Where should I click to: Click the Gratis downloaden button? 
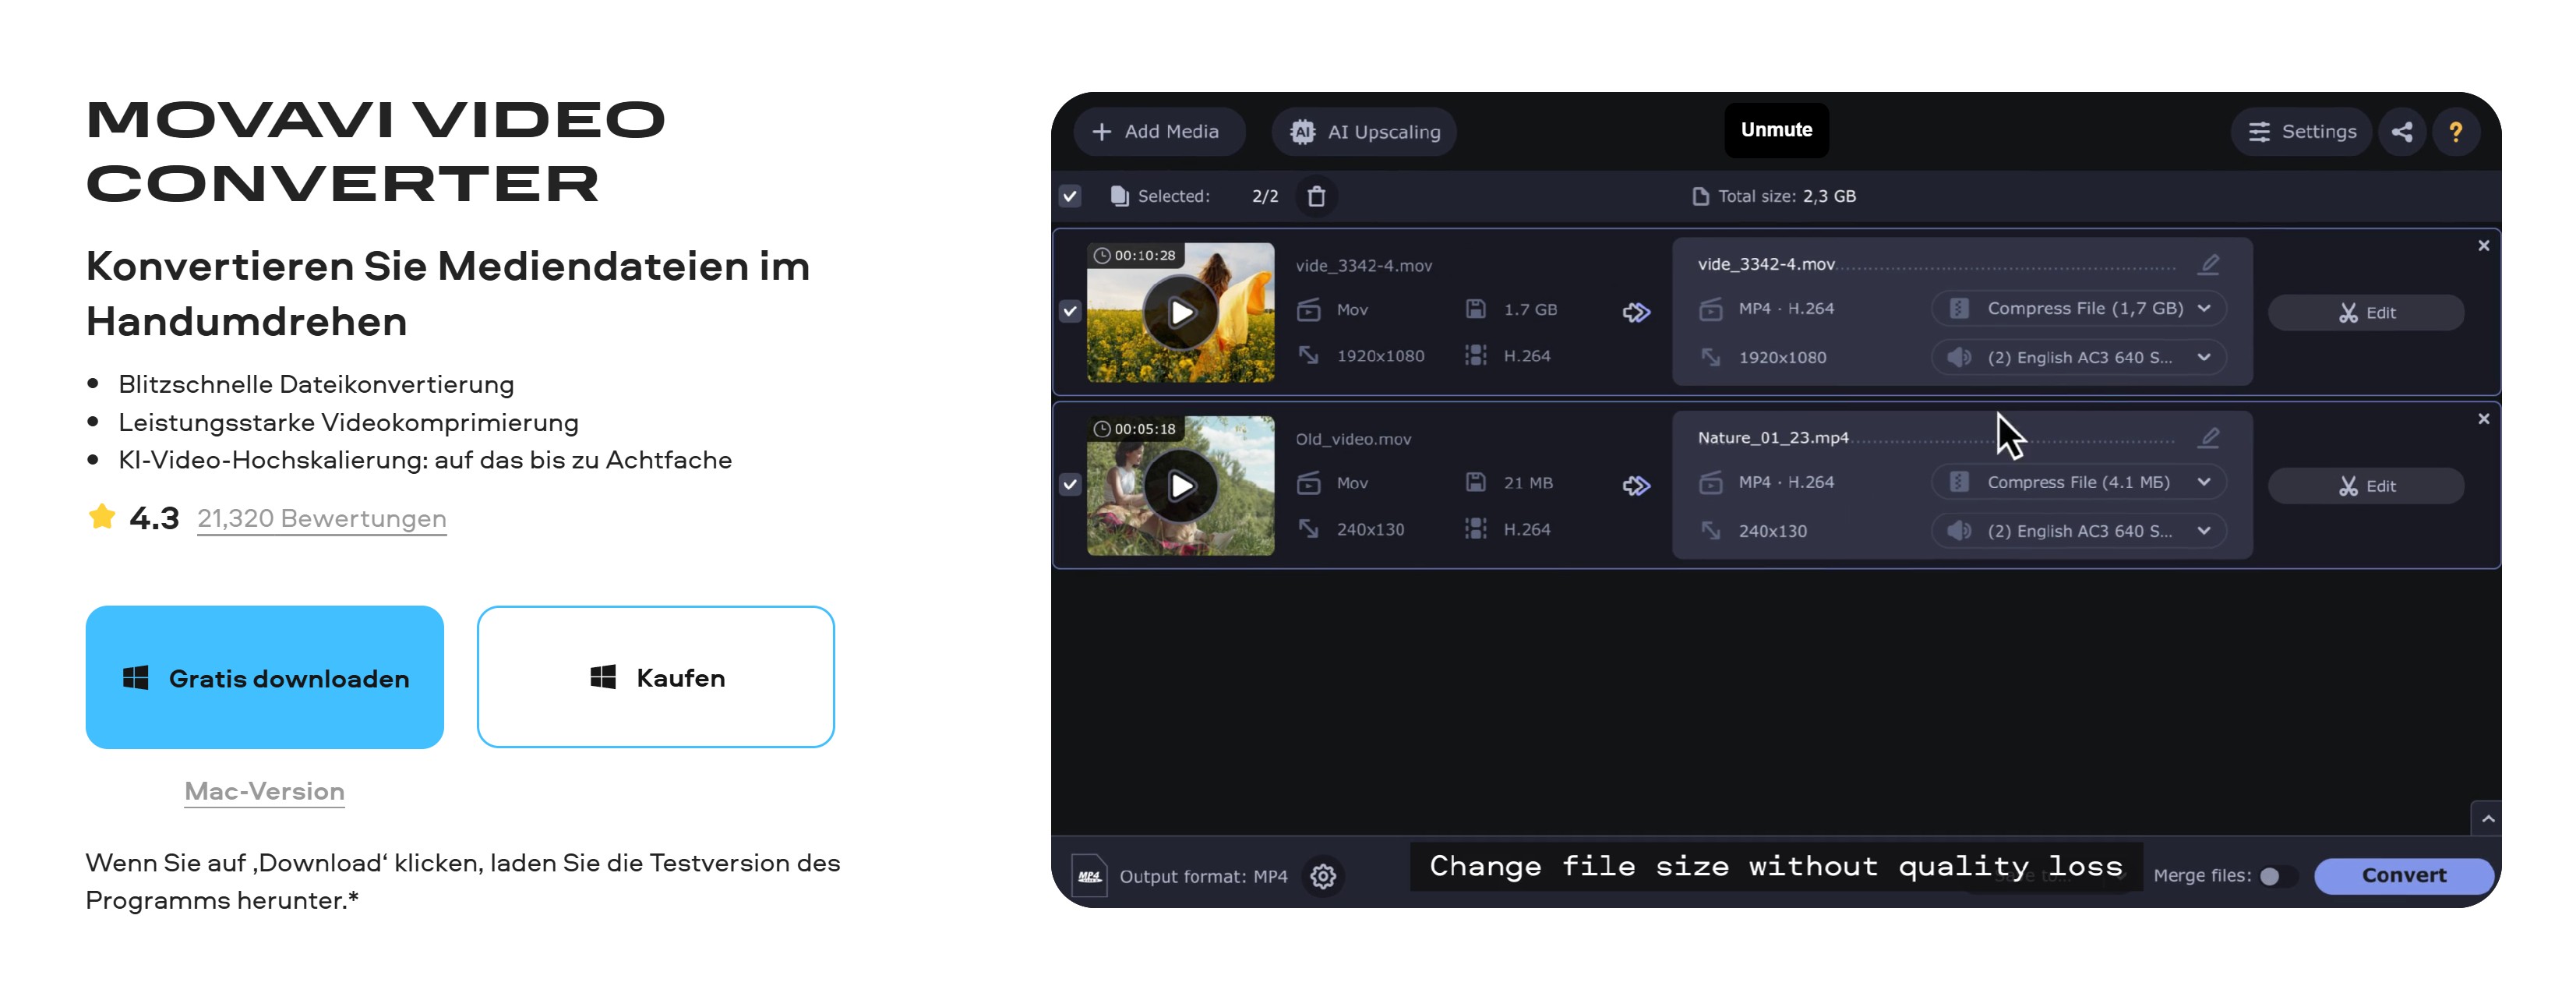pyautogui.click(x=265, y=677)
